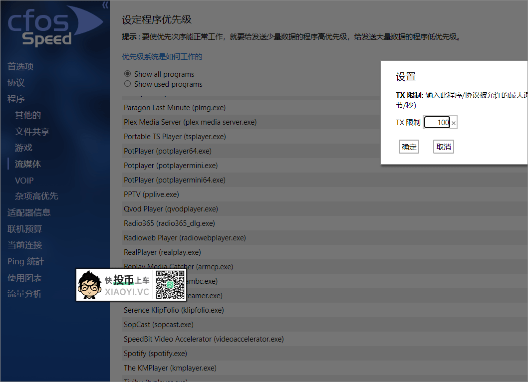Image resolution: width=528 pixels, height=382 pixels.
Task: Select the Show all programs radio button
Action: click(127, 74)
